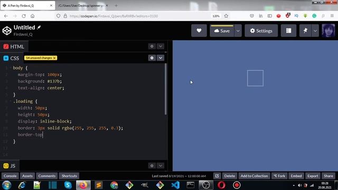
Task: Open Visual Studio Code from the taskbar
Action: [x=175, y=185]
